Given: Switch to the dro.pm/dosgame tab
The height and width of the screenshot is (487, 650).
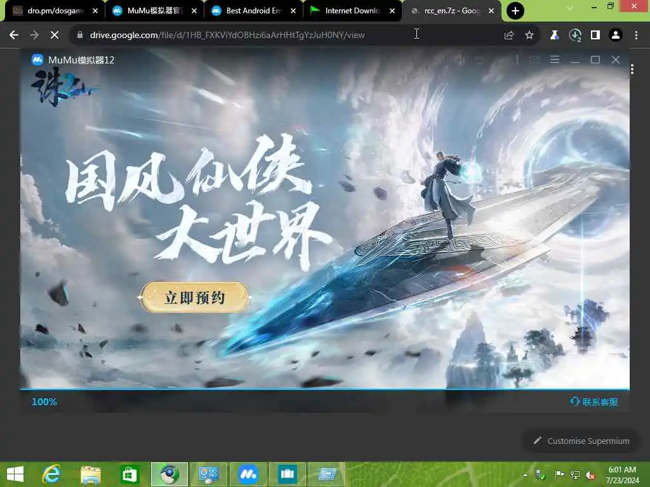Looking at the screenshot, I should pyautogui.click(x=54, y=11).
